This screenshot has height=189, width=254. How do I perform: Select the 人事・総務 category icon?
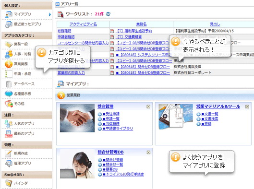pos(9,54)
